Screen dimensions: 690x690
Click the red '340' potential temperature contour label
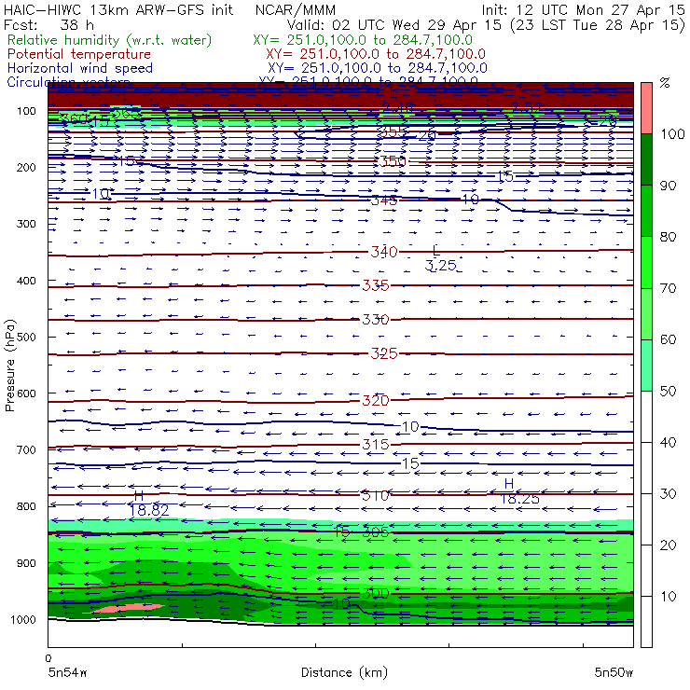384,252
